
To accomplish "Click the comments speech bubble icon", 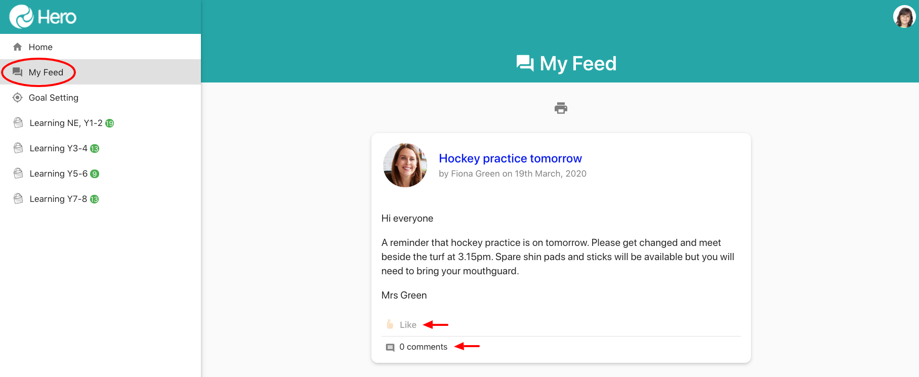I will tap(390, 347).
